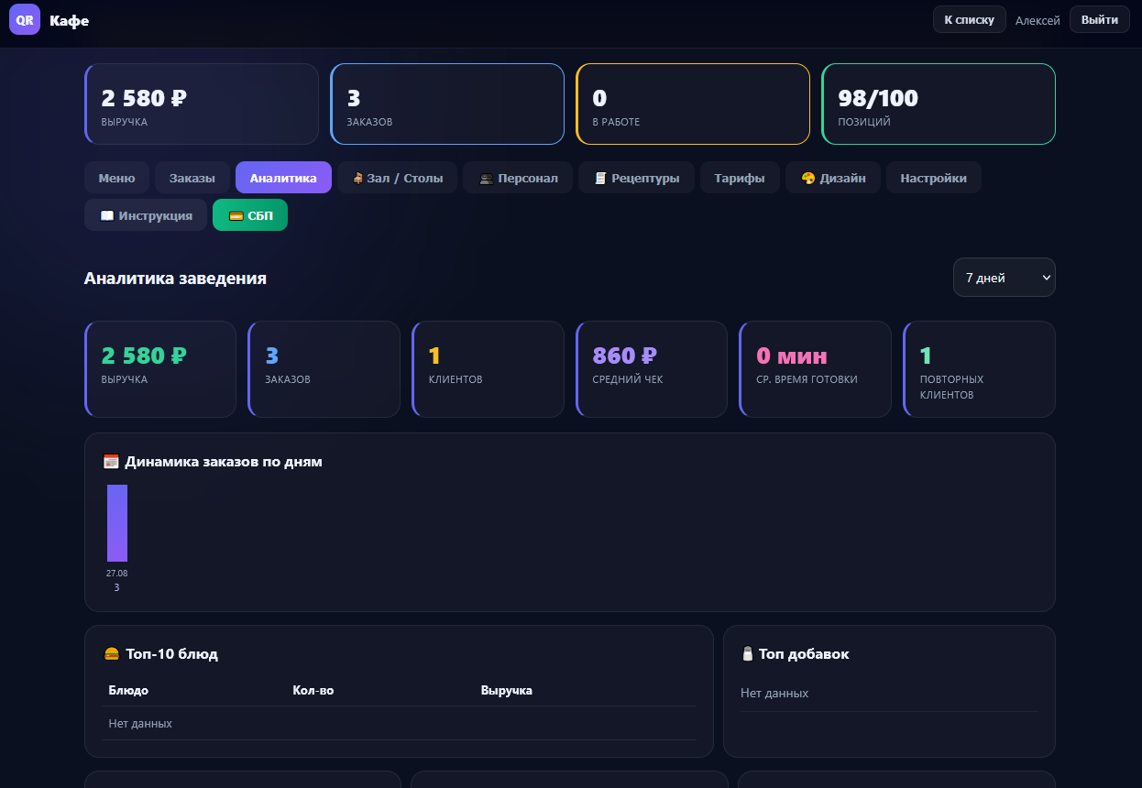Click Нет данных under Топ добавок
This screenshot has width=1142, height=788.
pyautogui.click(x=774, y=694)
